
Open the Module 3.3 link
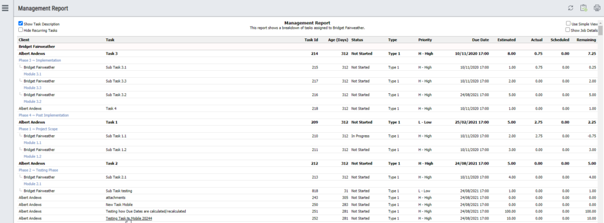click(32, 88)
